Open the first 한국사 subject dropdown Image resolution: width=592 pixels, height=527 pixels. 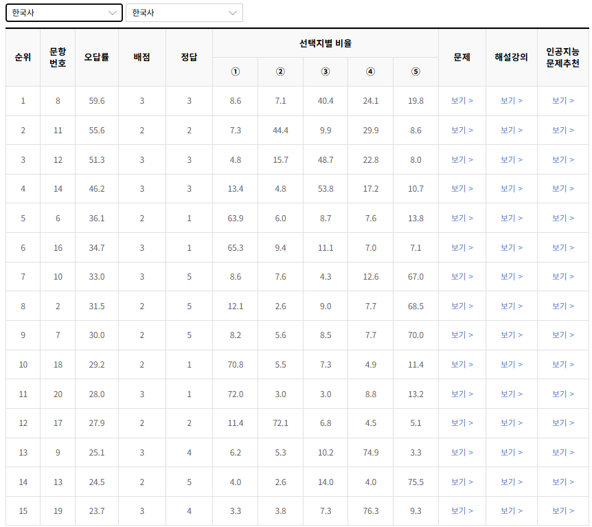pyautogui.click(x=64, y=12)
